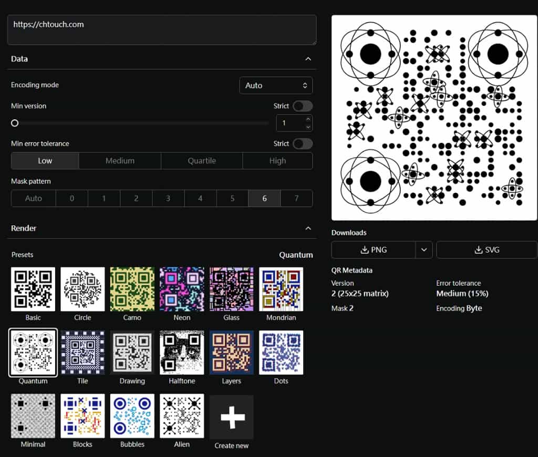Screen dimensions: 538x457
Task: Click the Render section header
Action: [x=162, y=228]
